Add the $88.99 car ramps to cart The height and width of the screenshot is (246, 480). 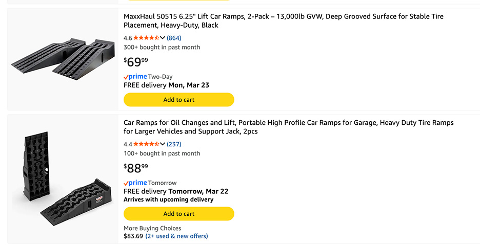pos(178,214)
